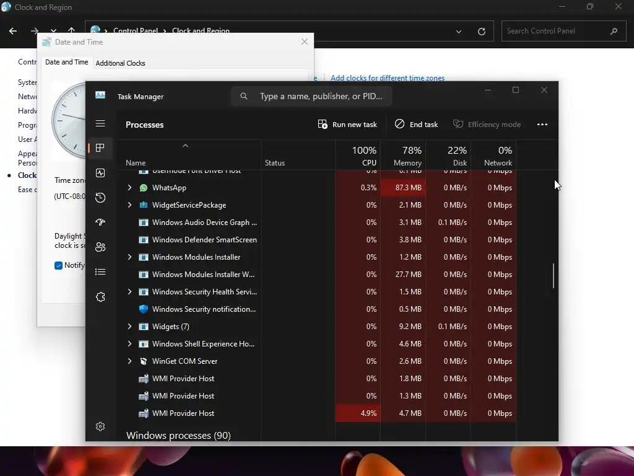
Task: Open Startup apps page in sidebar
Action: coord(100,223)
